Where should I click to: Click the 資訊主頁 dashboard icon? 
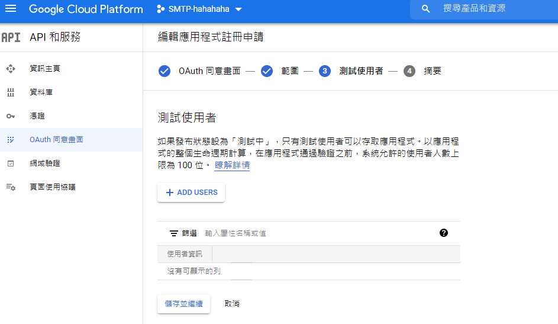11,69
